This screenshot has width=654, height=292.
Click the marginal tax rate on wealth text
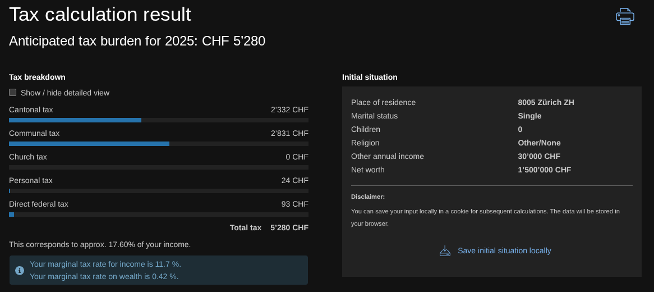tap(104, 276)
